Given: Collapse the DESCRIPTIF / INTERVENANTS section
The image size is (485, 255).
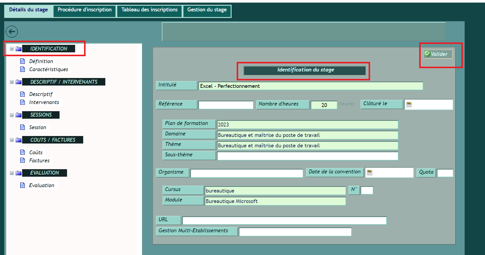Looking at the screenshot, I should pyautogui.click(x=12, y=82).
